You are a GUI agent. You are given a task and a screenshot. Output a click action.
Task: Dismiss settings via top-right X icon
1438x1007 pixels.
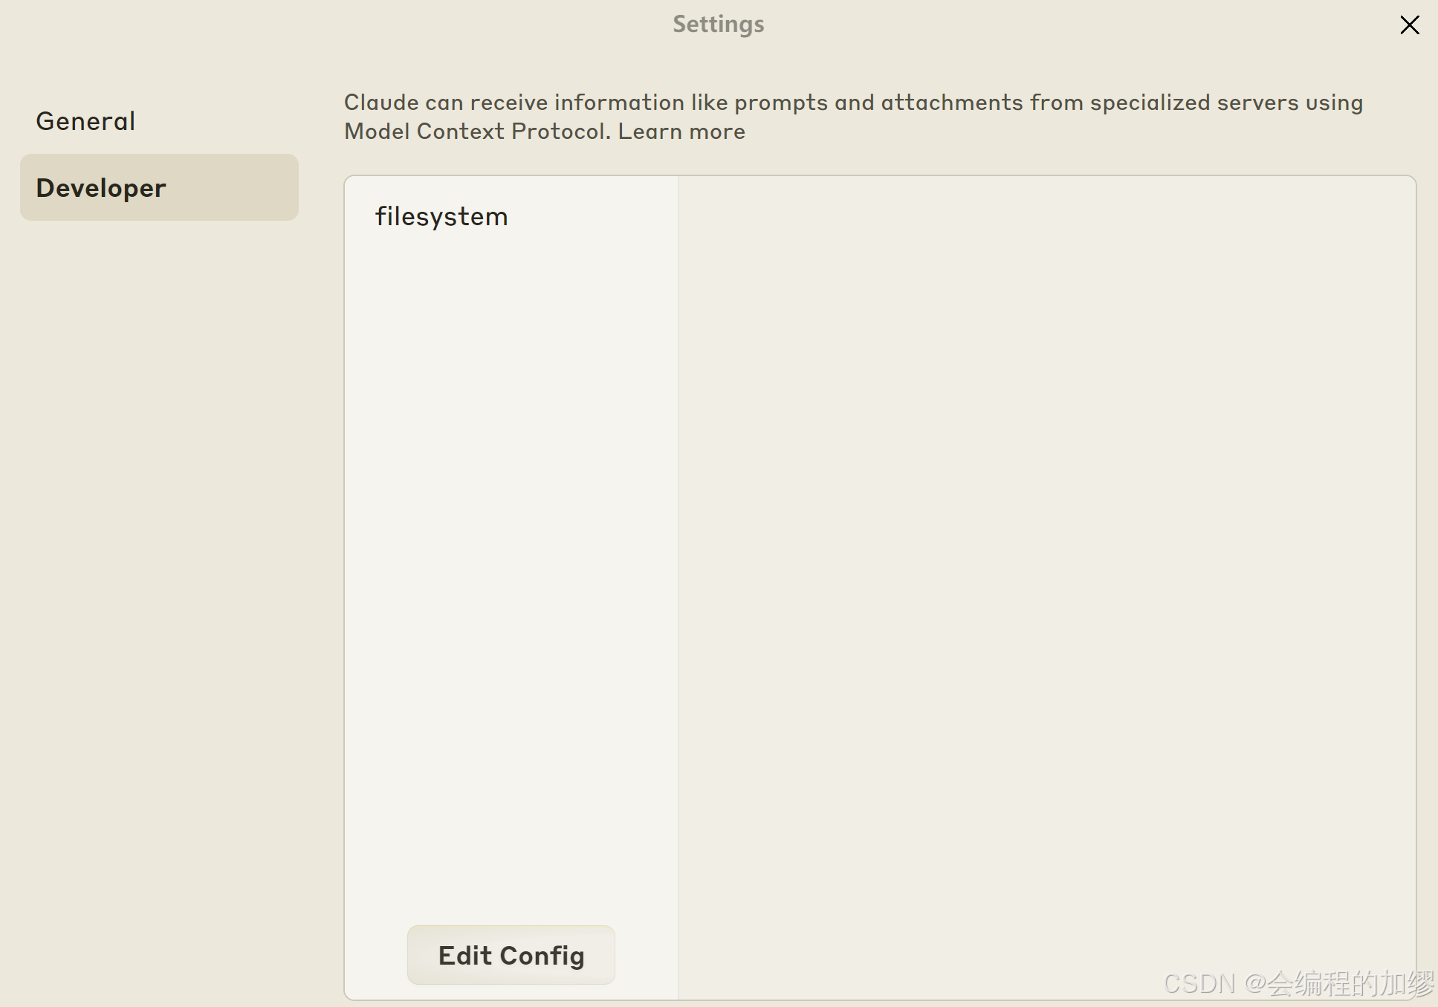[x=1409, y=25]
